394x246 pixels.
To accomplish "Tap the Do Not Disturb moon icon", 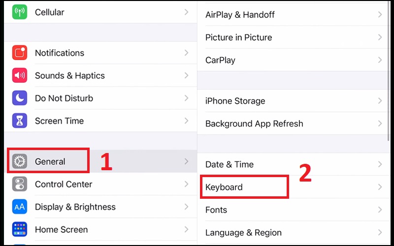I will 20,98.
